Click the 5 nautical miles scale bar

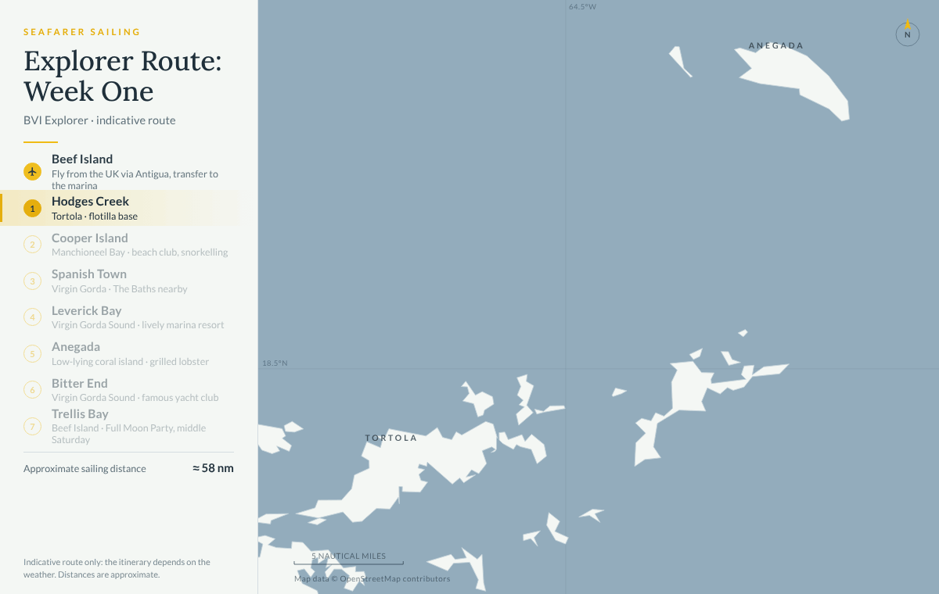tap(349, 560)
